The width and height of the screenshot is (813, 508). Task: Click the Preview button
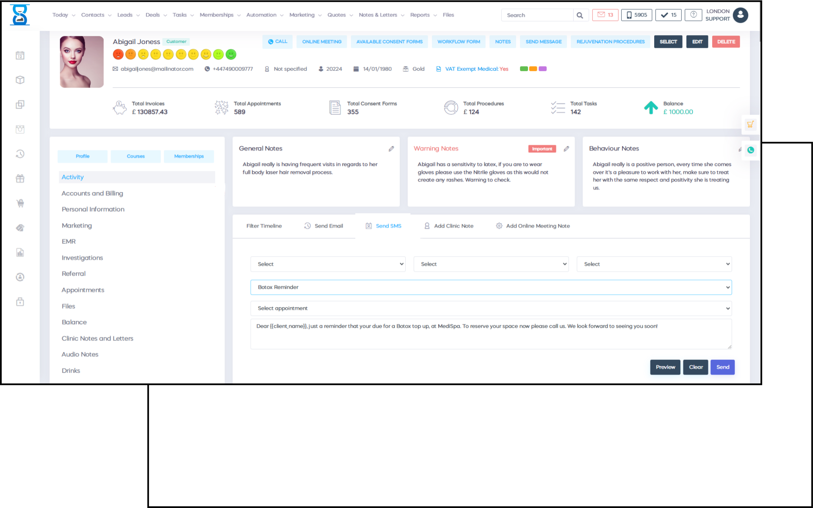[665, 367]
